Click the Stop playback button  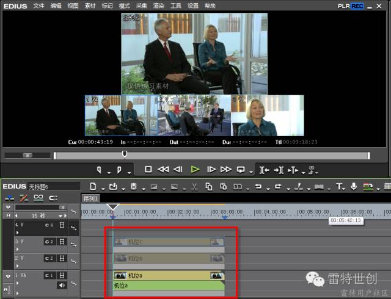point(148,169)
